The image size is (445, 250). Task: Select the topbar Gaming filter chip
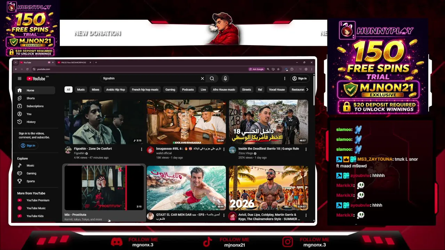[170, 90]
